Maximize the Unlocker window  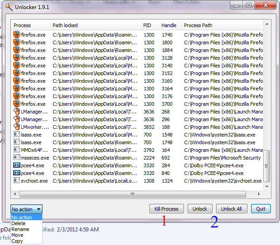249,5
